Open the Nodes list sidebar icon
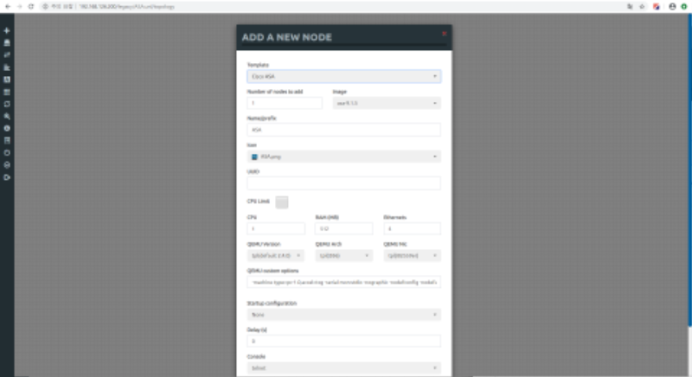Image resolution: width=692 pixels, height=377 pixels. coord(7,42)
